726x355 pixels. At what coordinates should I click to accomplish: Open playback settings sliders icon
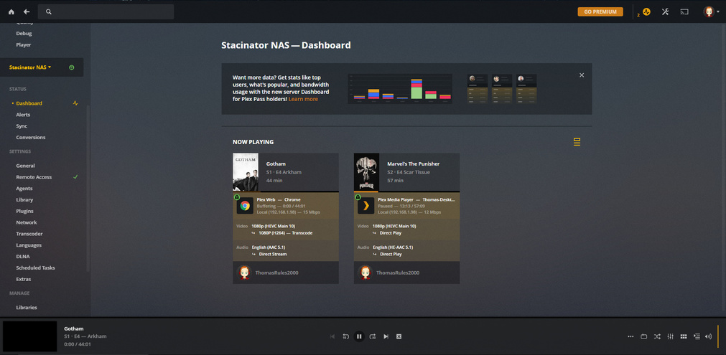[x=670, y=336]
